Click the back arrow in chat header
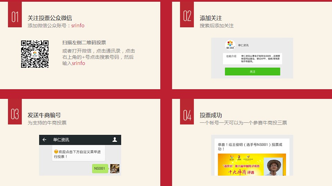This screenshot has width=332, height=186. 44,140
